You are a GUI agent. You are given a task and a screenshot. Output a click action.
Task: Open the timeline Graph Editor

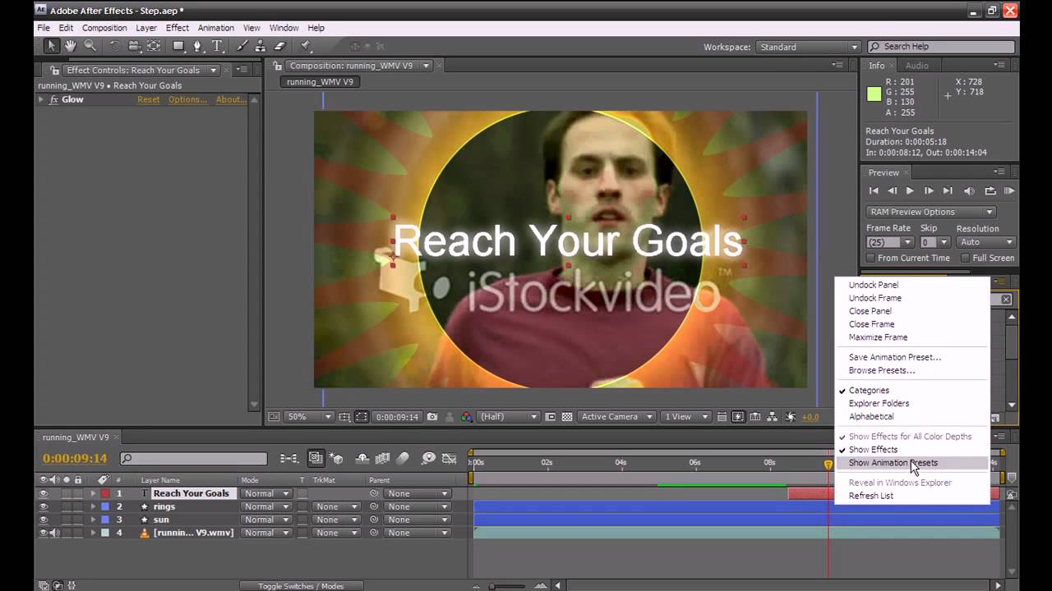449,458
